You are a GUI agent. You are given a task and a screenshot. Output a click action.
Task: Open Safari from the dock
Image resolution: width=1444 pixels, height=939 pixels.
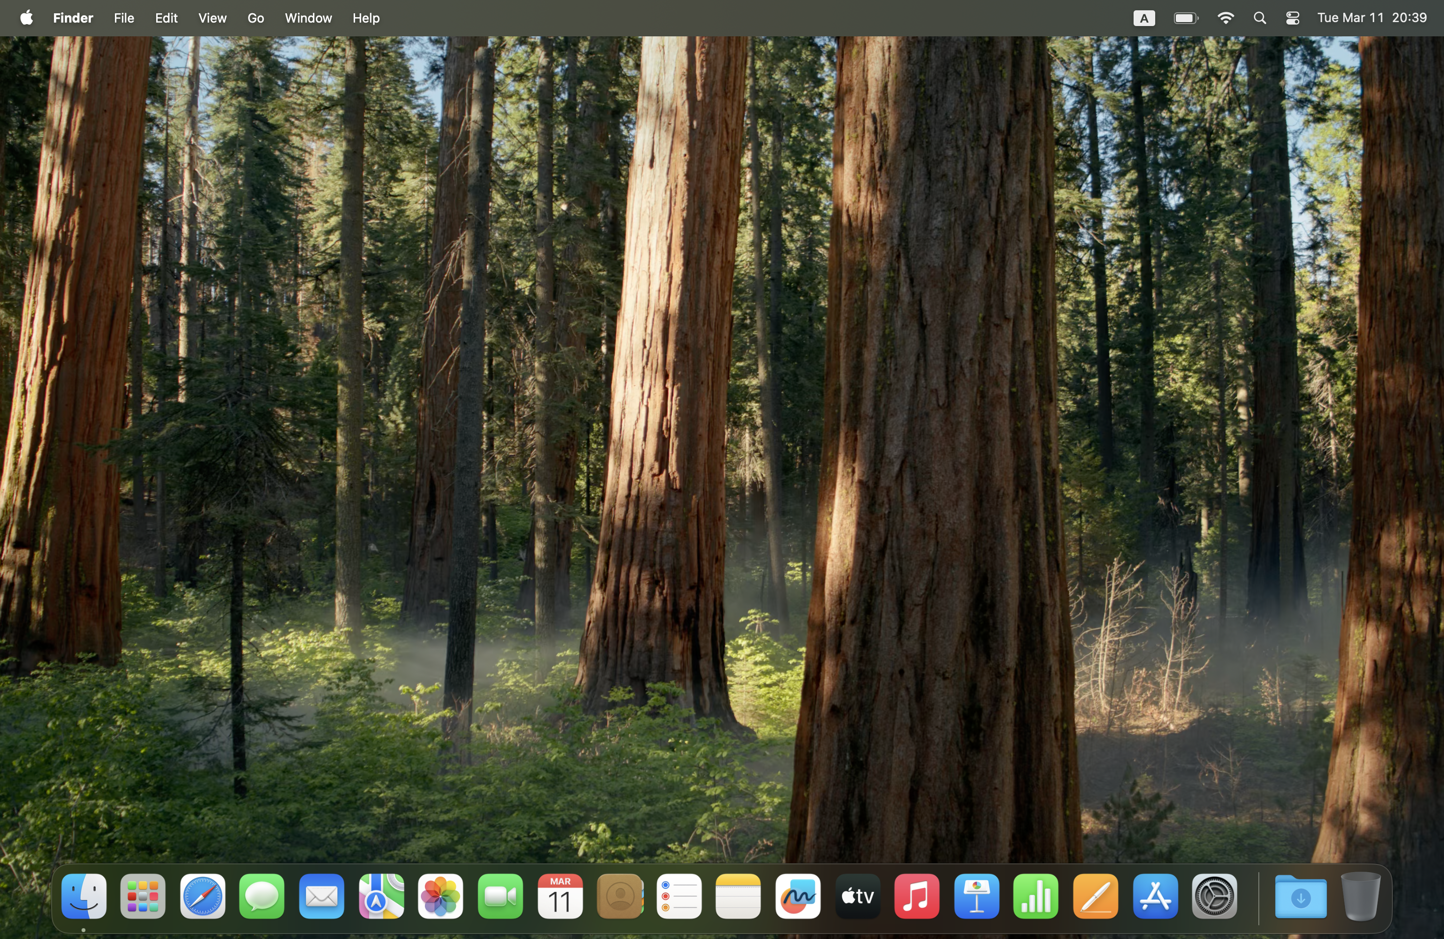click(203, 896)
